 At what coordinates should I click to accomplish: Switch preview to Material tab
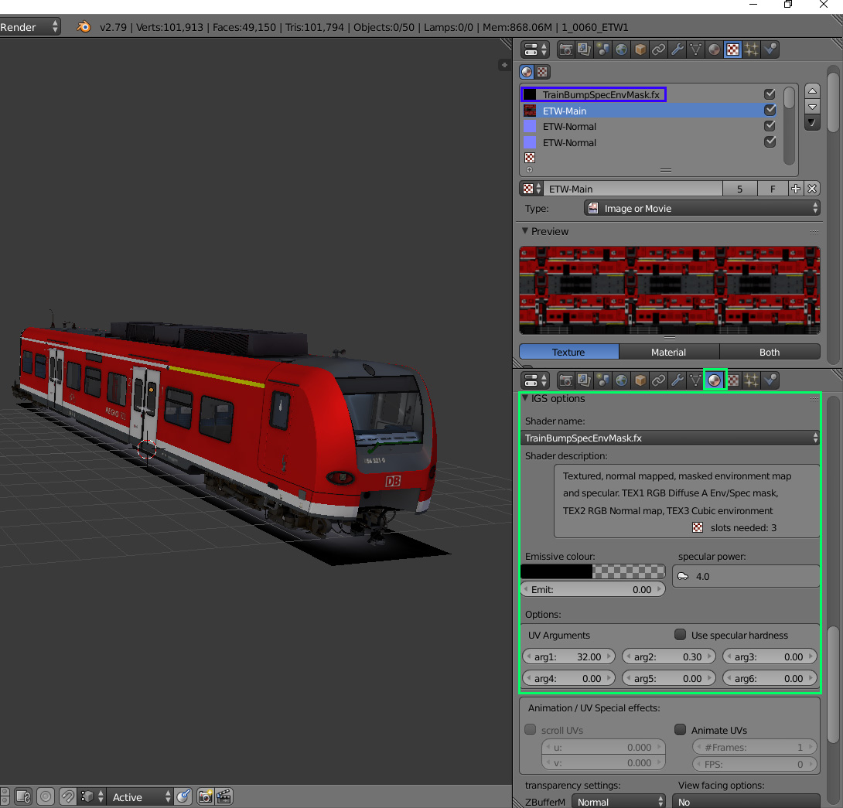tap(668, 352)
